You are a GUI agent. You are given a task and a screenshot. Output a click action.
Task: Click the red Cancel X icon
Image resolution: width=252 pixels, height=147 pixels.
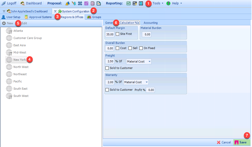click(219, 142)
